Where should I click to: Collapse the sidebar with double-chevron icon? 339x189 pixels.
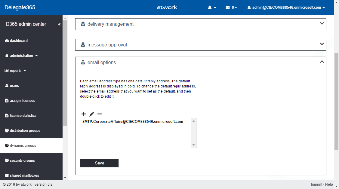click(x=59, y=24)
